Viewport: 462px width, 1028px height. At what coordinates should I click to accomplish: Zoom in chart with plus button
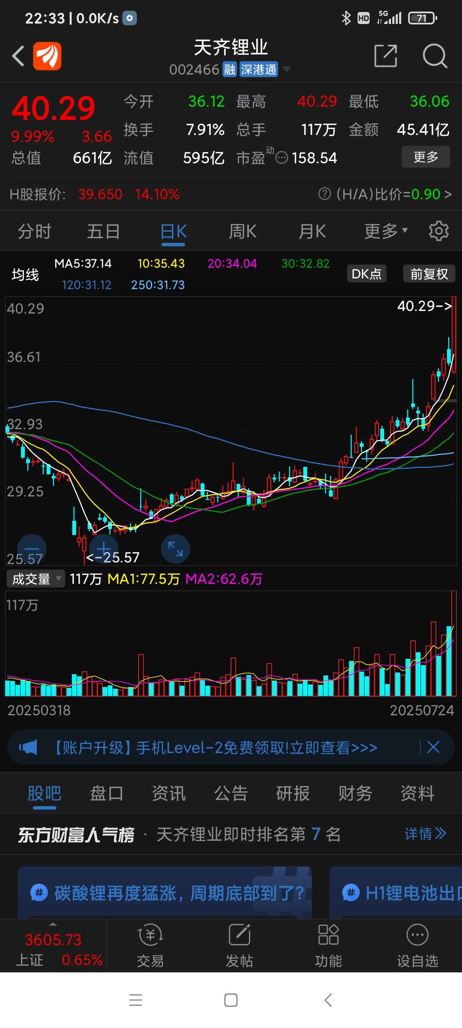click(104, 549)
